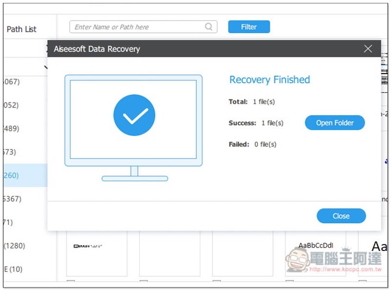The width and height of the screenshot is (391, 291).
Task: Click the blue Filter button
Action: pos(249,27)
